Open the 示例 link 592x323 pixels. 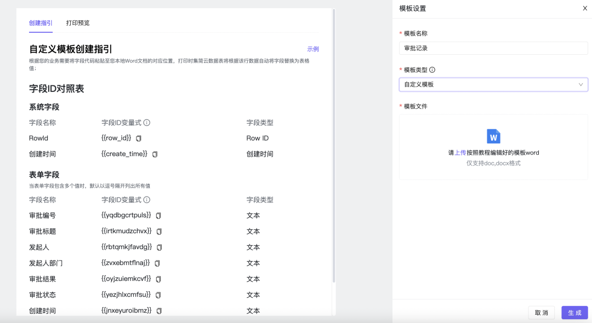[313, 49]
